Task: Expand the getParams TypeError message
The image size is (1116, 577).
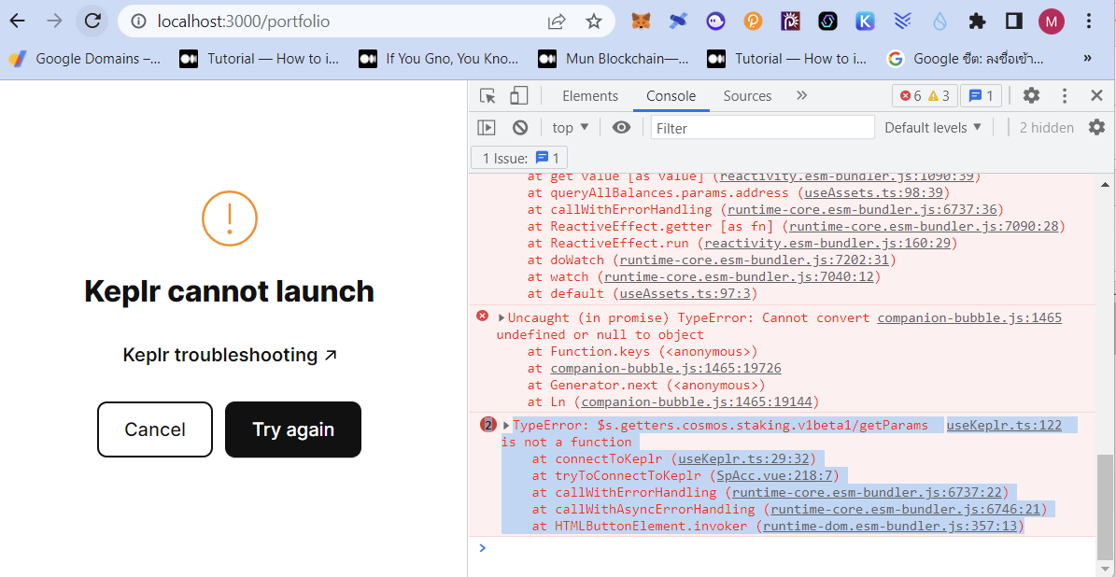Action: (507, 426)
